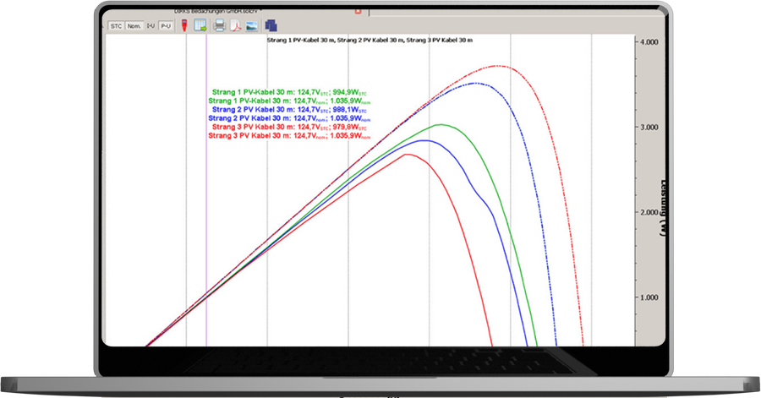Open the data table export icon

[201, 25]
